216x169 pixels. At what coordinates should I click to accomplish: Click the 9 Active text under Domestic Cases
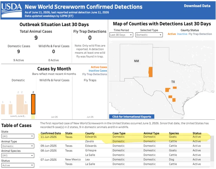[19, 60]
